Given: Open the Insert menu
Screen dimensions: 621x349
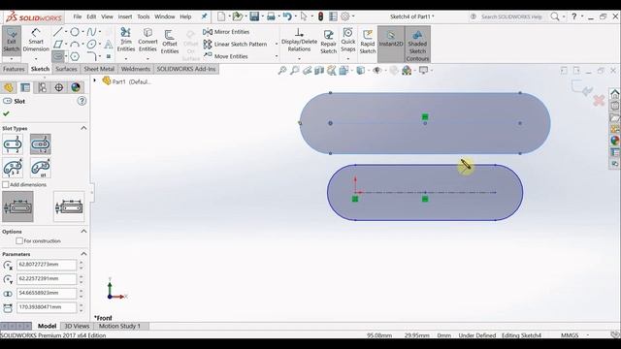Looking at the screenshot, I should pos(125,16).
